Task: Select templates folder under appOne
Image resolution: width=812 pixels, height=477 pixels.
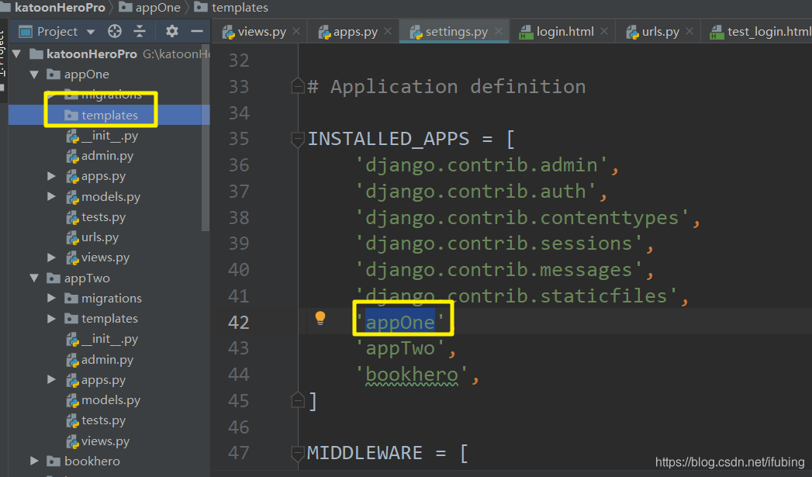Action: [x=109, y=115]
